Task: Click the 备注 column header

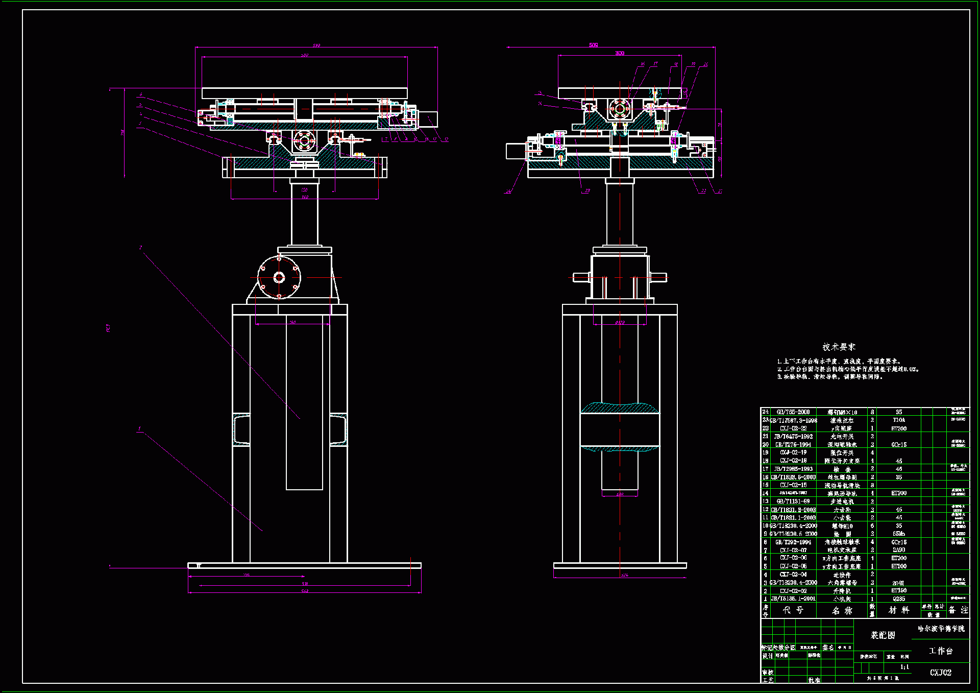Action: pyautogui.click(x=958, y=610)
